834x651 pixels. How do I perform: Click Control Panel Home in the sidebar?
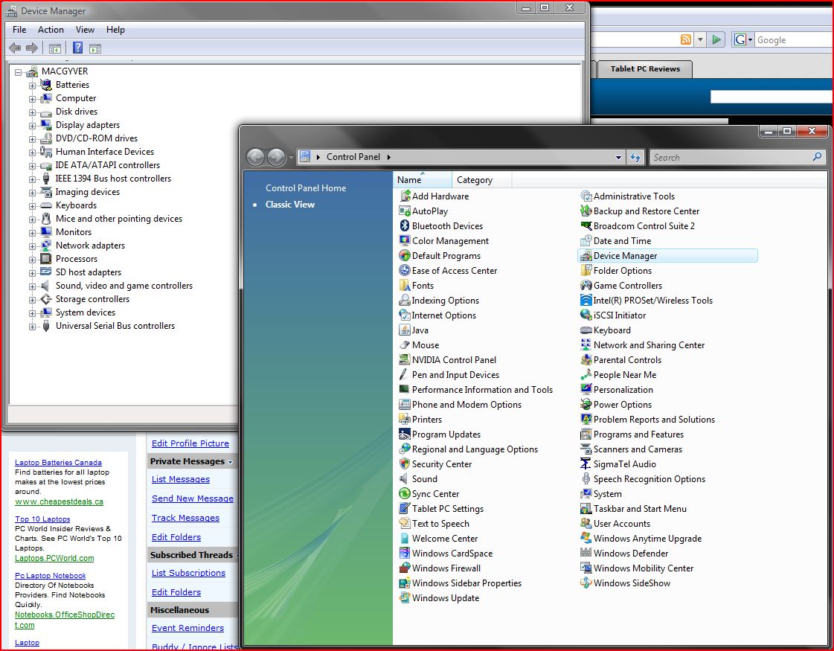pos(306,187)
